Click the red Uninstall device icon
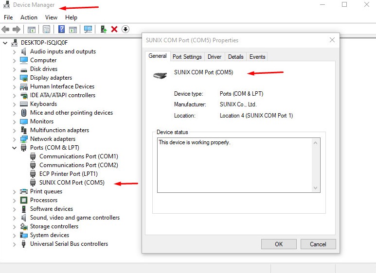The image size is (376, 273). [114, 29]
